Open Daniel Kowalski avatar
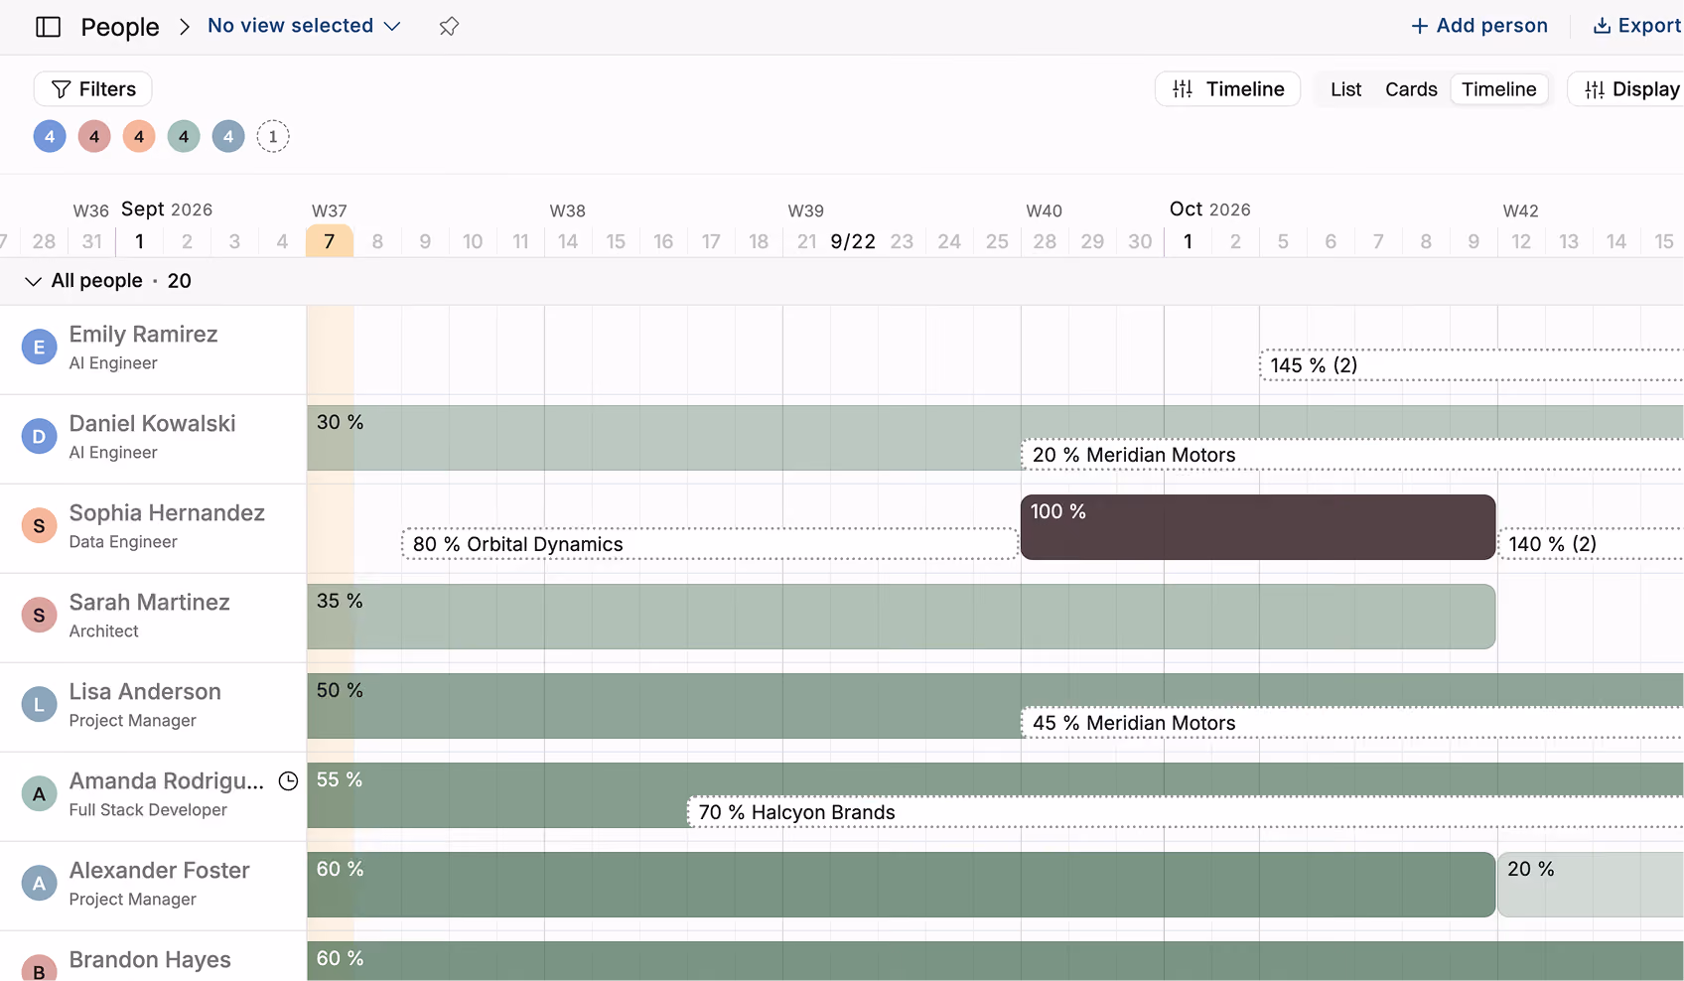 click(x=39, y=437)
